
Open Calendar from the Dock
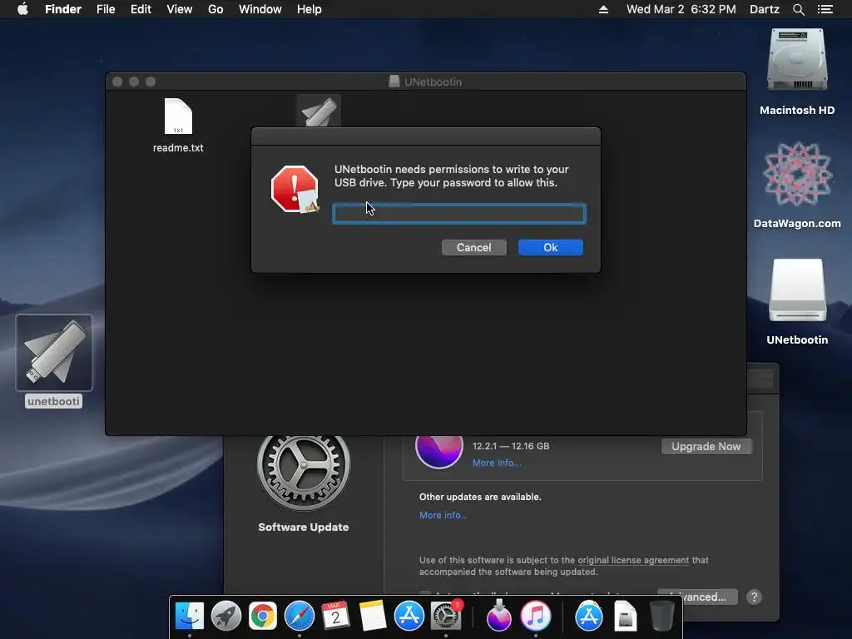click(x=336, y=617)
